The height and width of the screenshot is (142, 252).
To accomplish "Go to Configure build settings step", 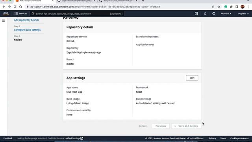I will point(27,30).
